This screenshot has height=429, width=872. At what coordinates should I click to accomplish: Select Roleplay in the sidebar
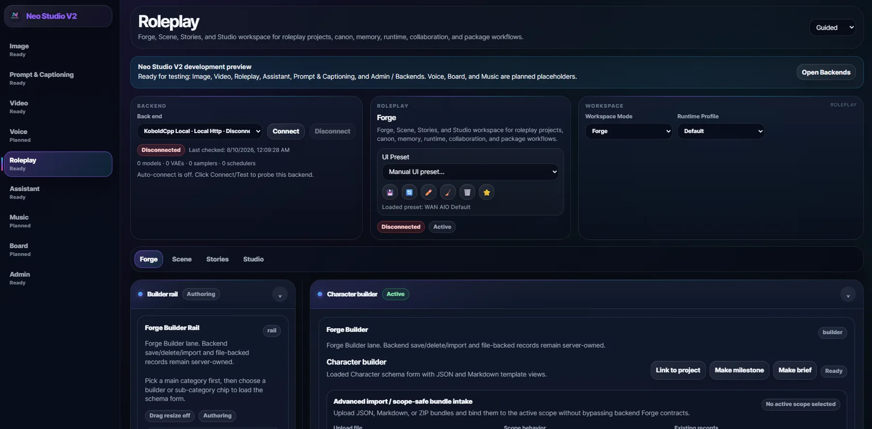[58, 164]
